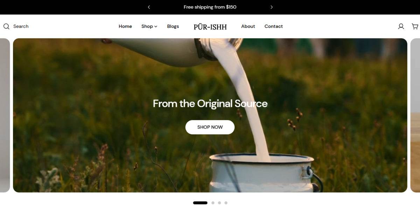Image resolution: width=420 pixels, height=220 pixels.
Task: Open the Blogs page
Action: click(173, 26)
